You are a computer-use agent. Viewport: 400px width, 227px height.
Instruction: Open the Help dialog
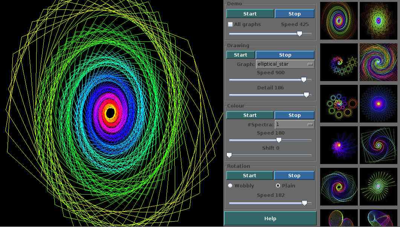point(270,218)
